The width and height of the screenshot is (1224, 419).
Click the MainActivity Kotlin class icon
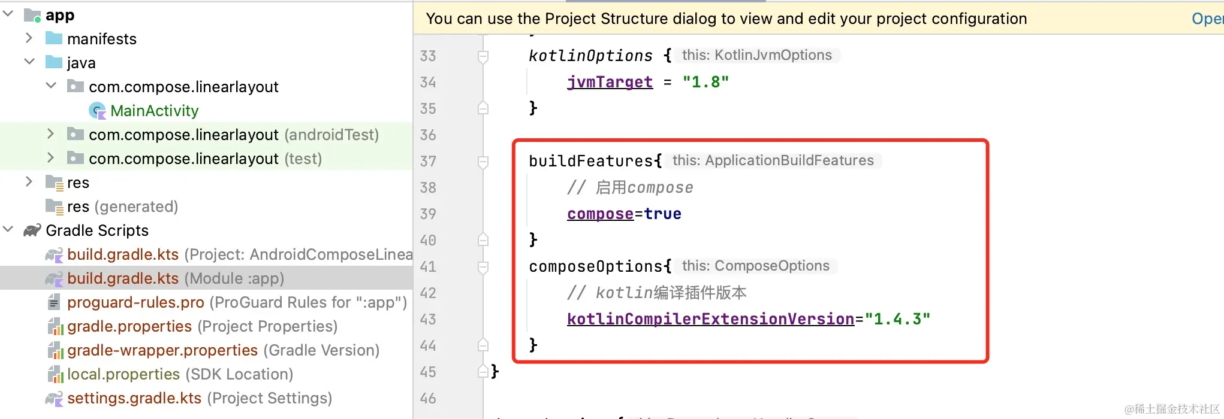pyautogui.click(x=97, y=111)
